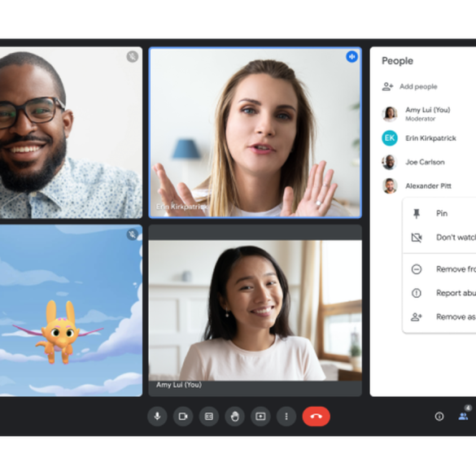Toggle closed captions button

click(209, 417)
